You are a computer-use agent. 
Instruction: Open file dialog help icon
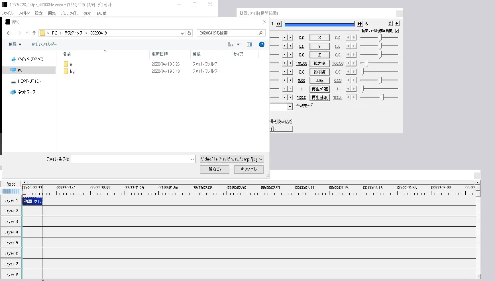[x=262, y=44]
